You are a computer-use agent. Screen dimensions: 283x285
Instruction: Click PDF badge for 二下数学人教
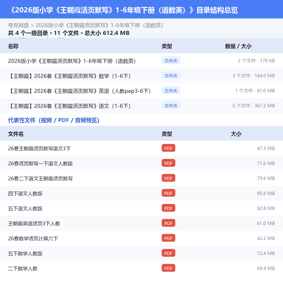tap(168, 268)
